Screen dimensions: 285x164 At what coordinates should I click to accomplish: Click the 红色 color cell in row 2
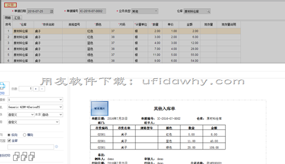coord(98,37)
